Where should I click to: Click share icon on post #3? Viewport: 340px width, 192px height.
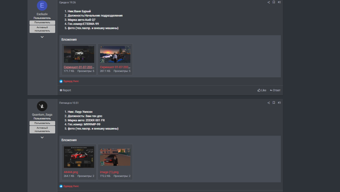click(x=269, y=103)
